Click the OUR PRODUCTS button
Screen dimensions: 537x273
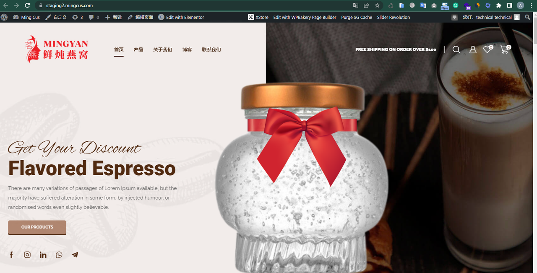37,227
